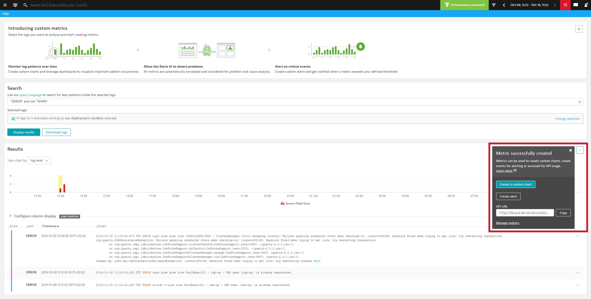591x299 pixels.
Task: Click the Early Adopter badge
Action: (x=70, y=216)
